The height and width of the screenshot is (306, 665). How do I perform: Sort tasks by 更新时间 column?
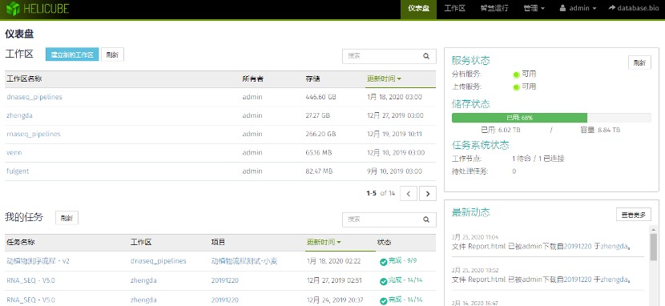pyautogui.click(x=324, y=242)
